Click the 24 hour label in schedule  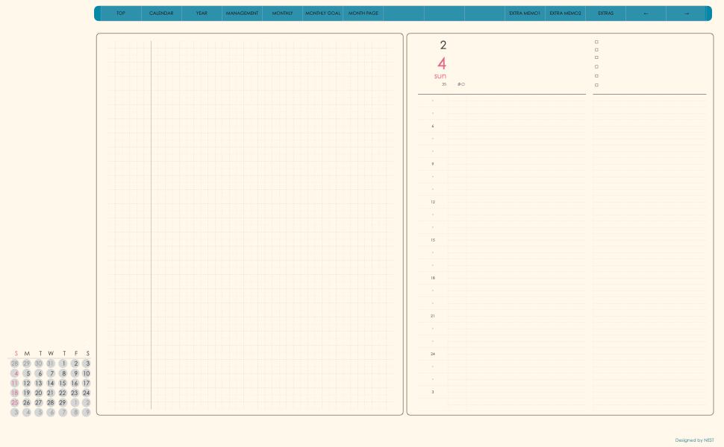click(433, 354)
